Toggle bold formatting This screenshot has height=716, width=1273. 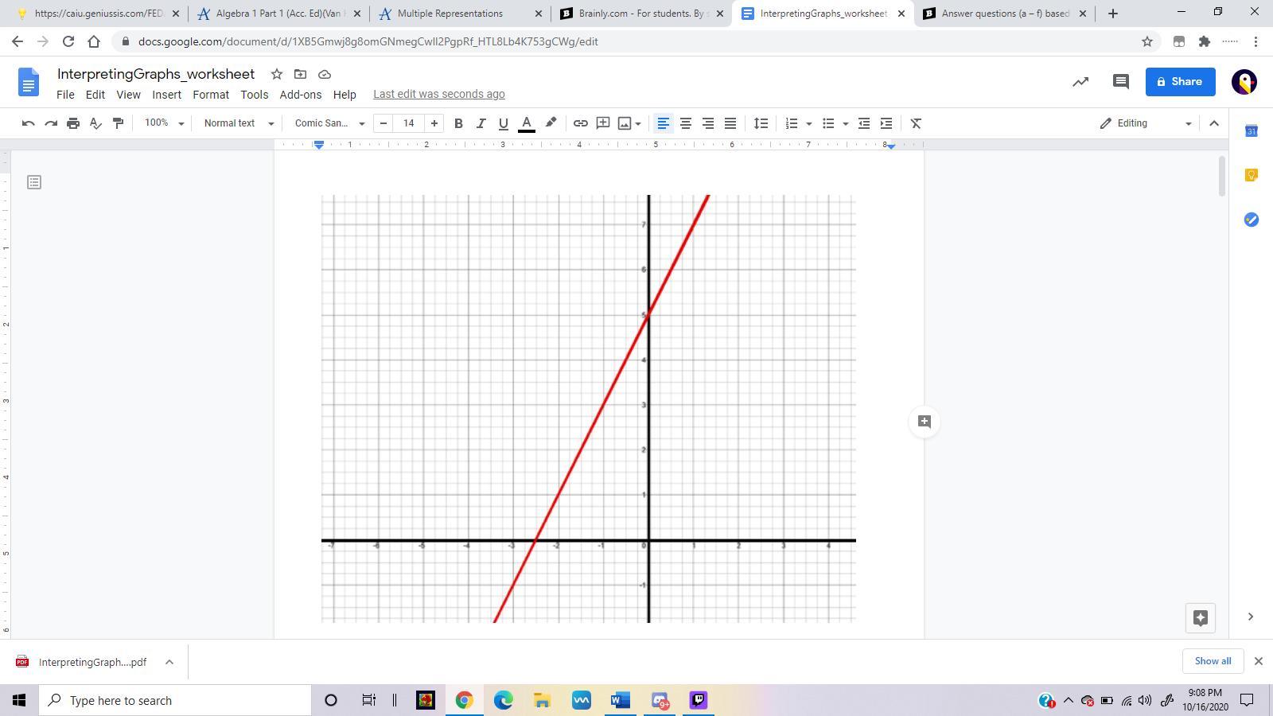458,123
